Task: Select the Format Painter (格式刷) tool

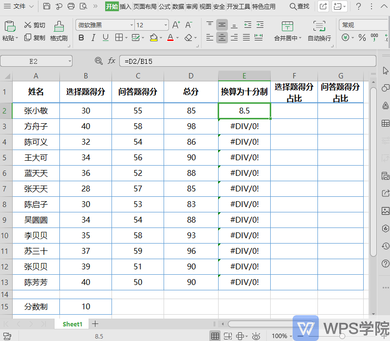Action: pos(58,30)
